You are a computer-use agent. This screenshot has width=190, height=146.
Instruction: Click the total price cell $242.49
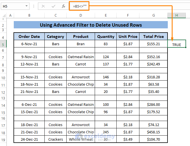[153, 64]
